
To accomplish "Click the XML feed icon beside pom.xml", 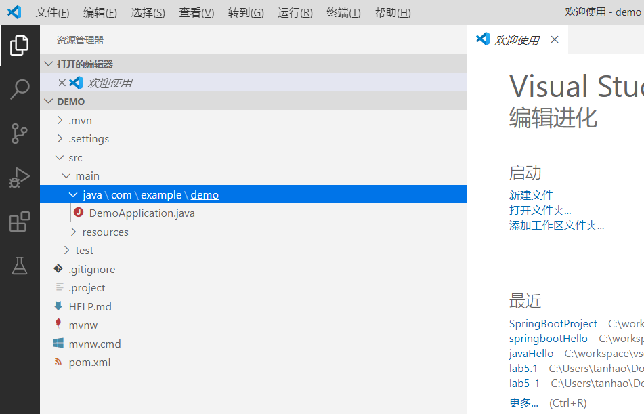I will [x=58, y=362].
